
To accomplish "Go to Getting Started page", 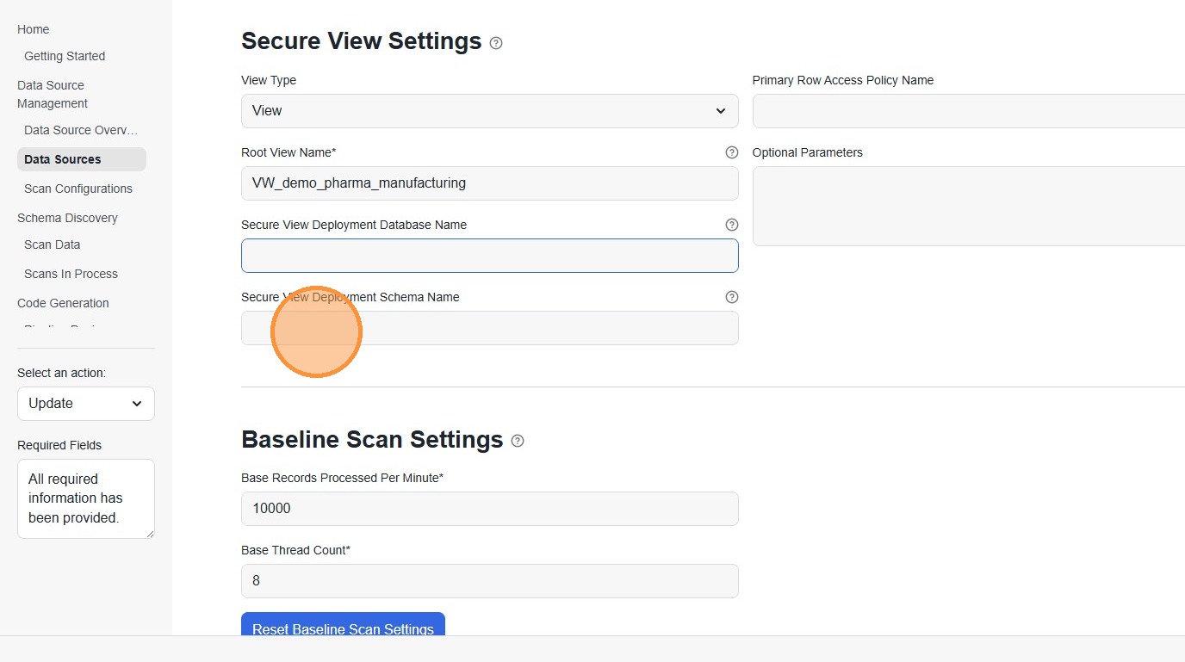I will (x=65, y=56).
